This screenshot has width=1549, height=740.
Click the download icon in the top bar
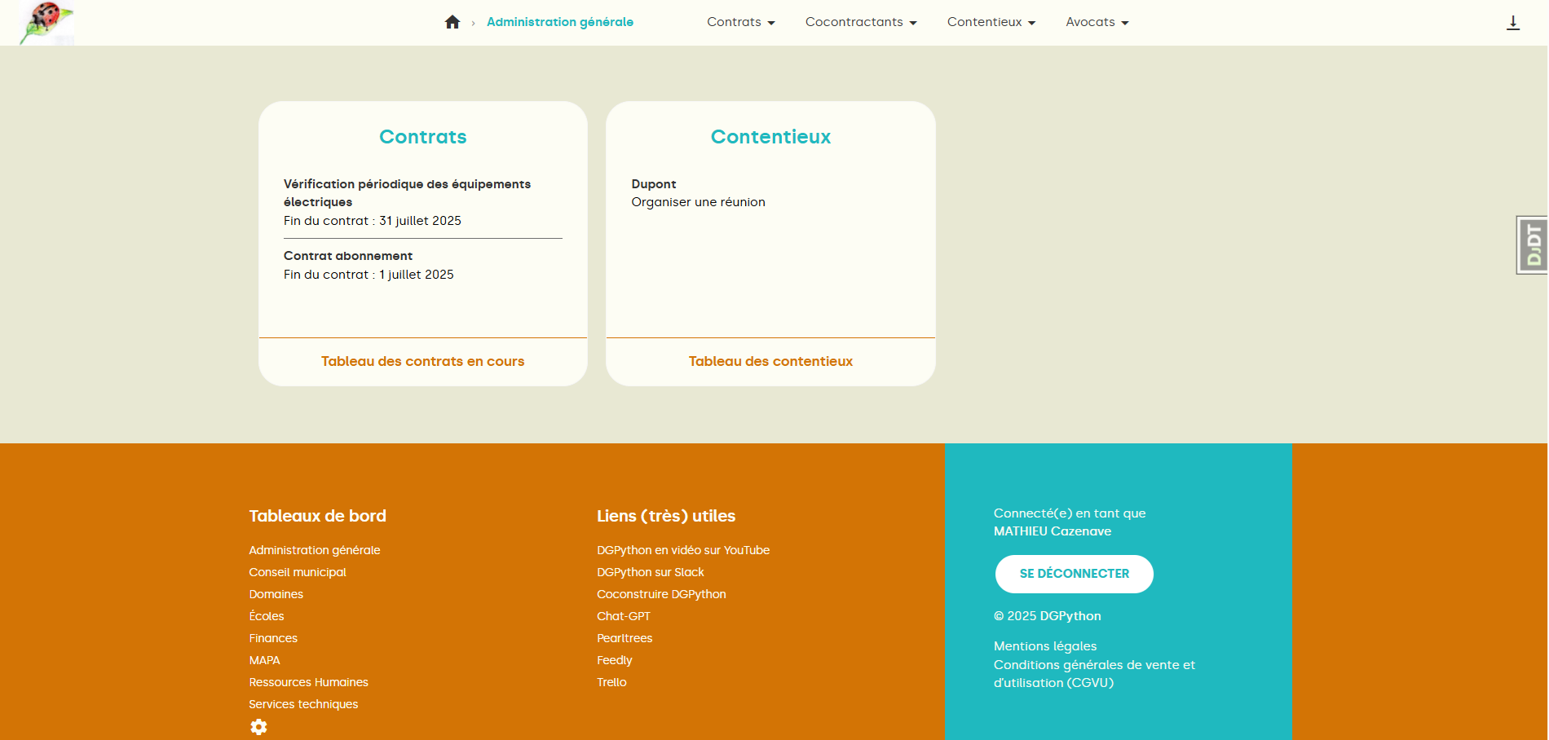click(x=1513, y=22)
